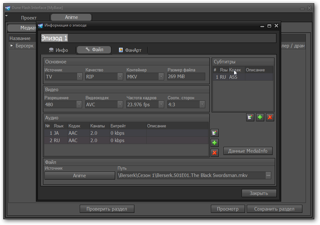Delete subtitle using red X icon

tap(270, 117)
